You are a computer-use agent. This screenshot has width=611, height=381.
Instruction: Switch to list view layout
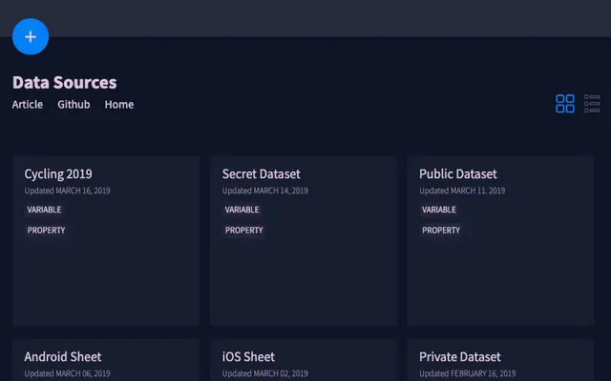click(x=592, y=104)
